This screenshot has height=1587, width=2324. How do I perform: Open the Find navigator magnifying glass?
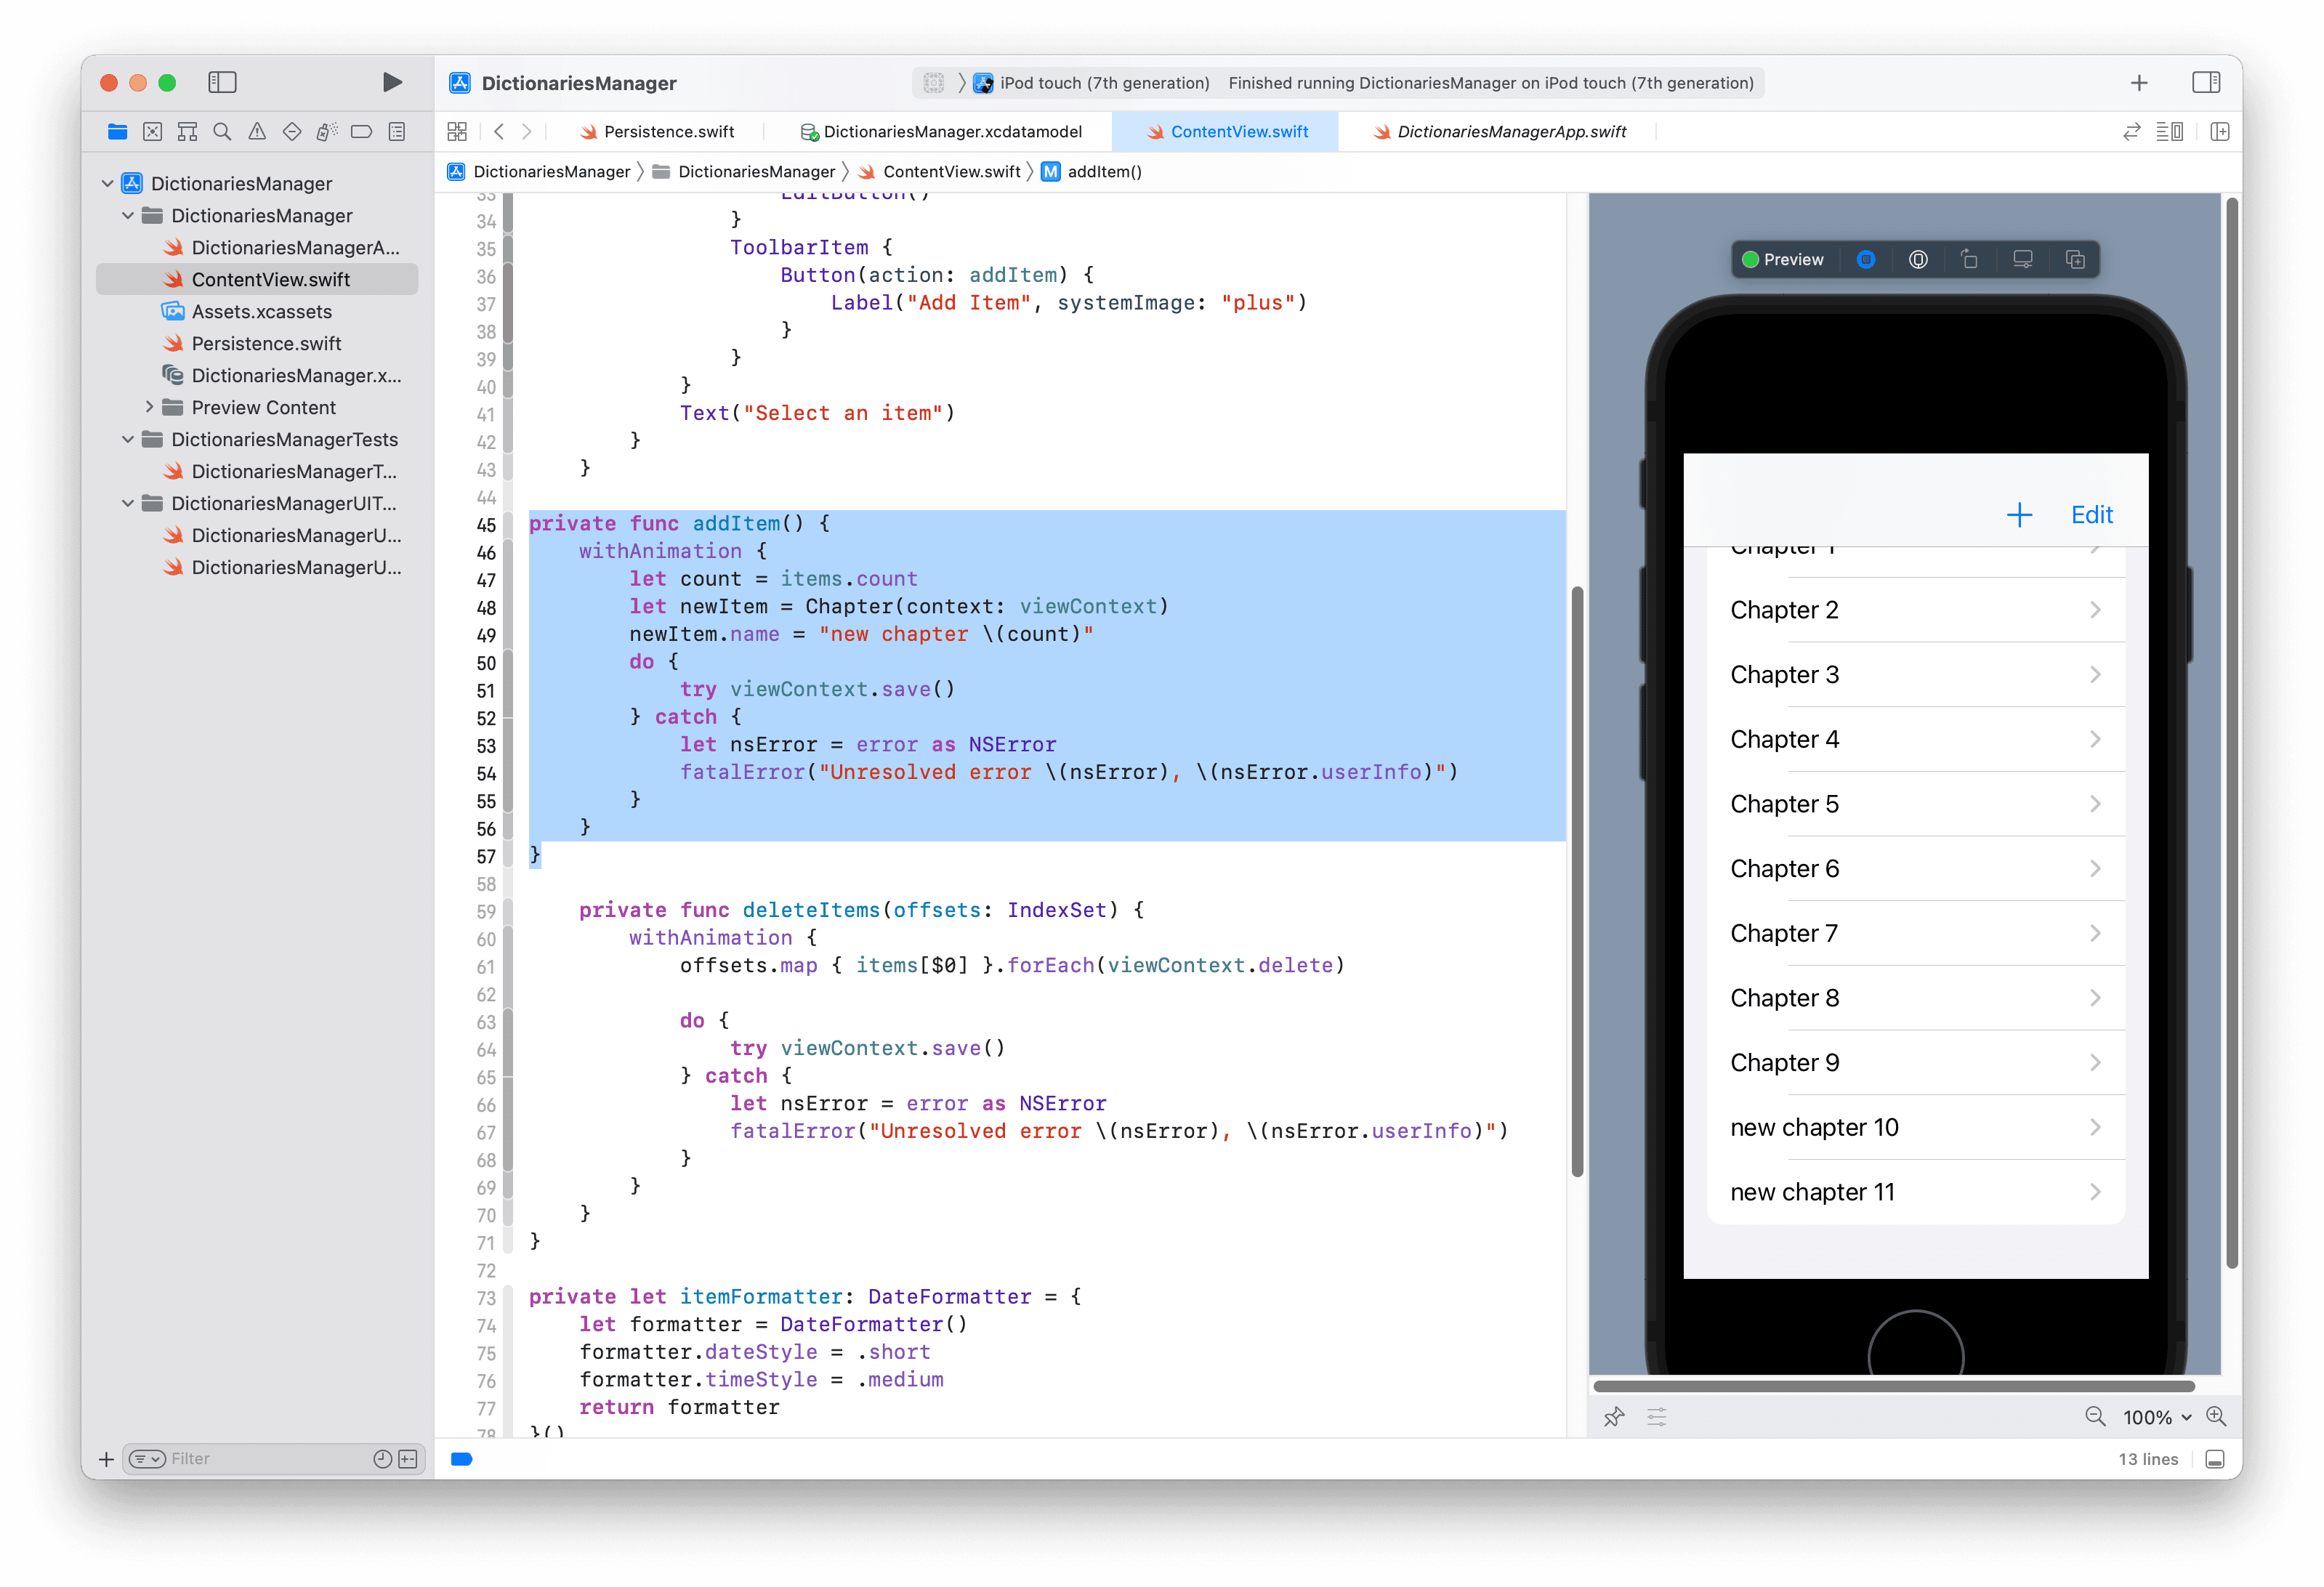222,131
